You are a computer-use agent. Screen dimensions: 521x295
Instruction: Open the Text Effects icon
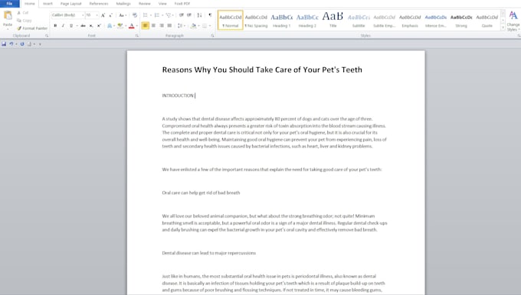click(x=110, y=25)
